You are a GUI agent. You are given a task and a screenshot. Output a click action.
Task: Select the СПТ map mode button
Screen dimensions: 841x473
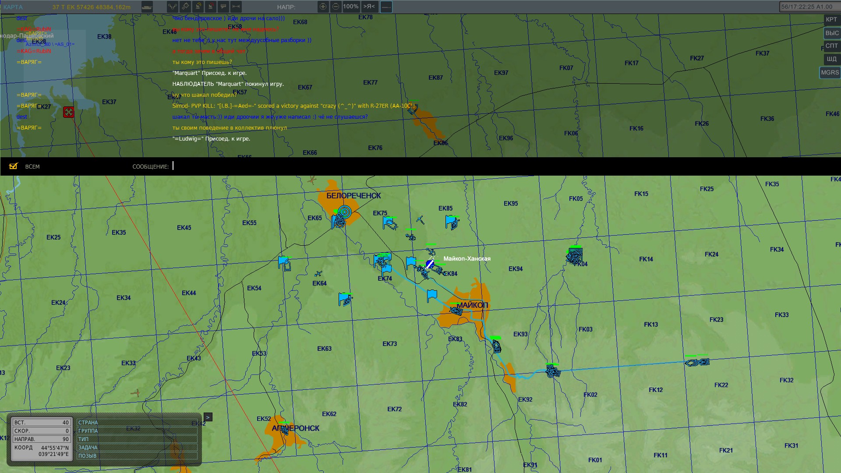(831, 46)
